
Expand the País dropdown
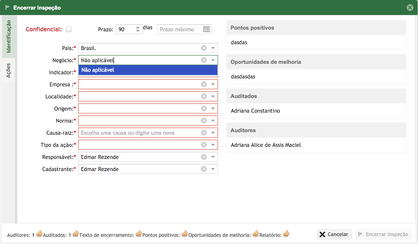[213, 48]
